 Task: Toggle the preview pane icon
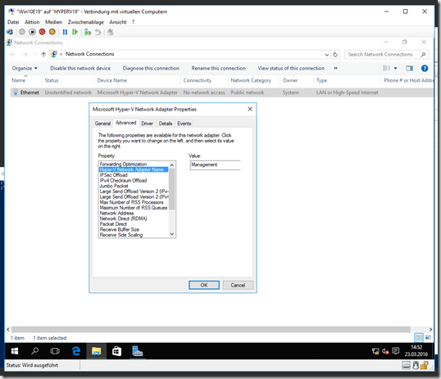click(409, 68)
